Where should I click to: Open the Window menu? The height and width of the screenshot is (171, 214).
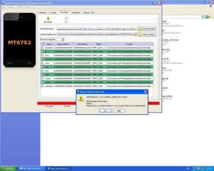[20, 7]
